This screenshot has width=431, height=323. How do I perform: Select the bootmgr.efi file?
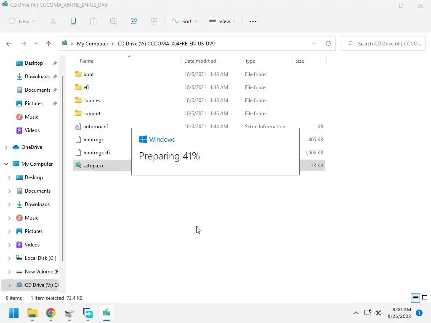click(96, 153)
